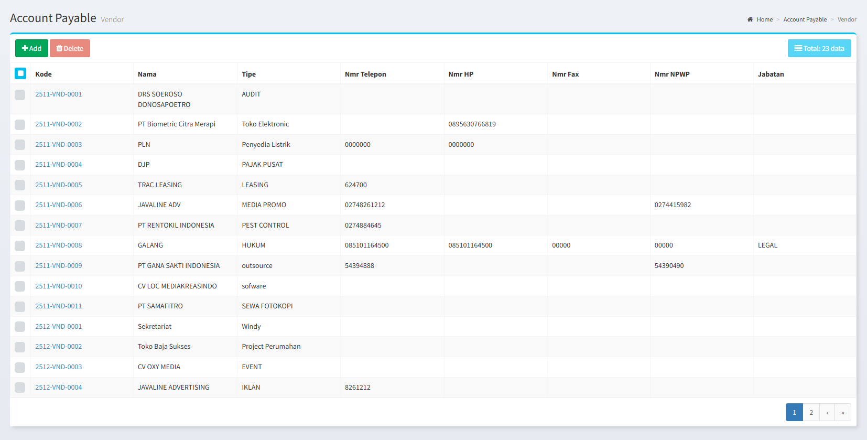
Task: Open vendor link 2512-VND-0003
Action: pos(59,367)
